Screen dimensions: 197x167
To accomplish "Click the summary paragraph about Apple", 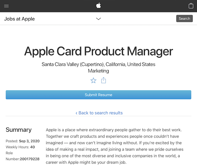I will [x=114, y=146].
